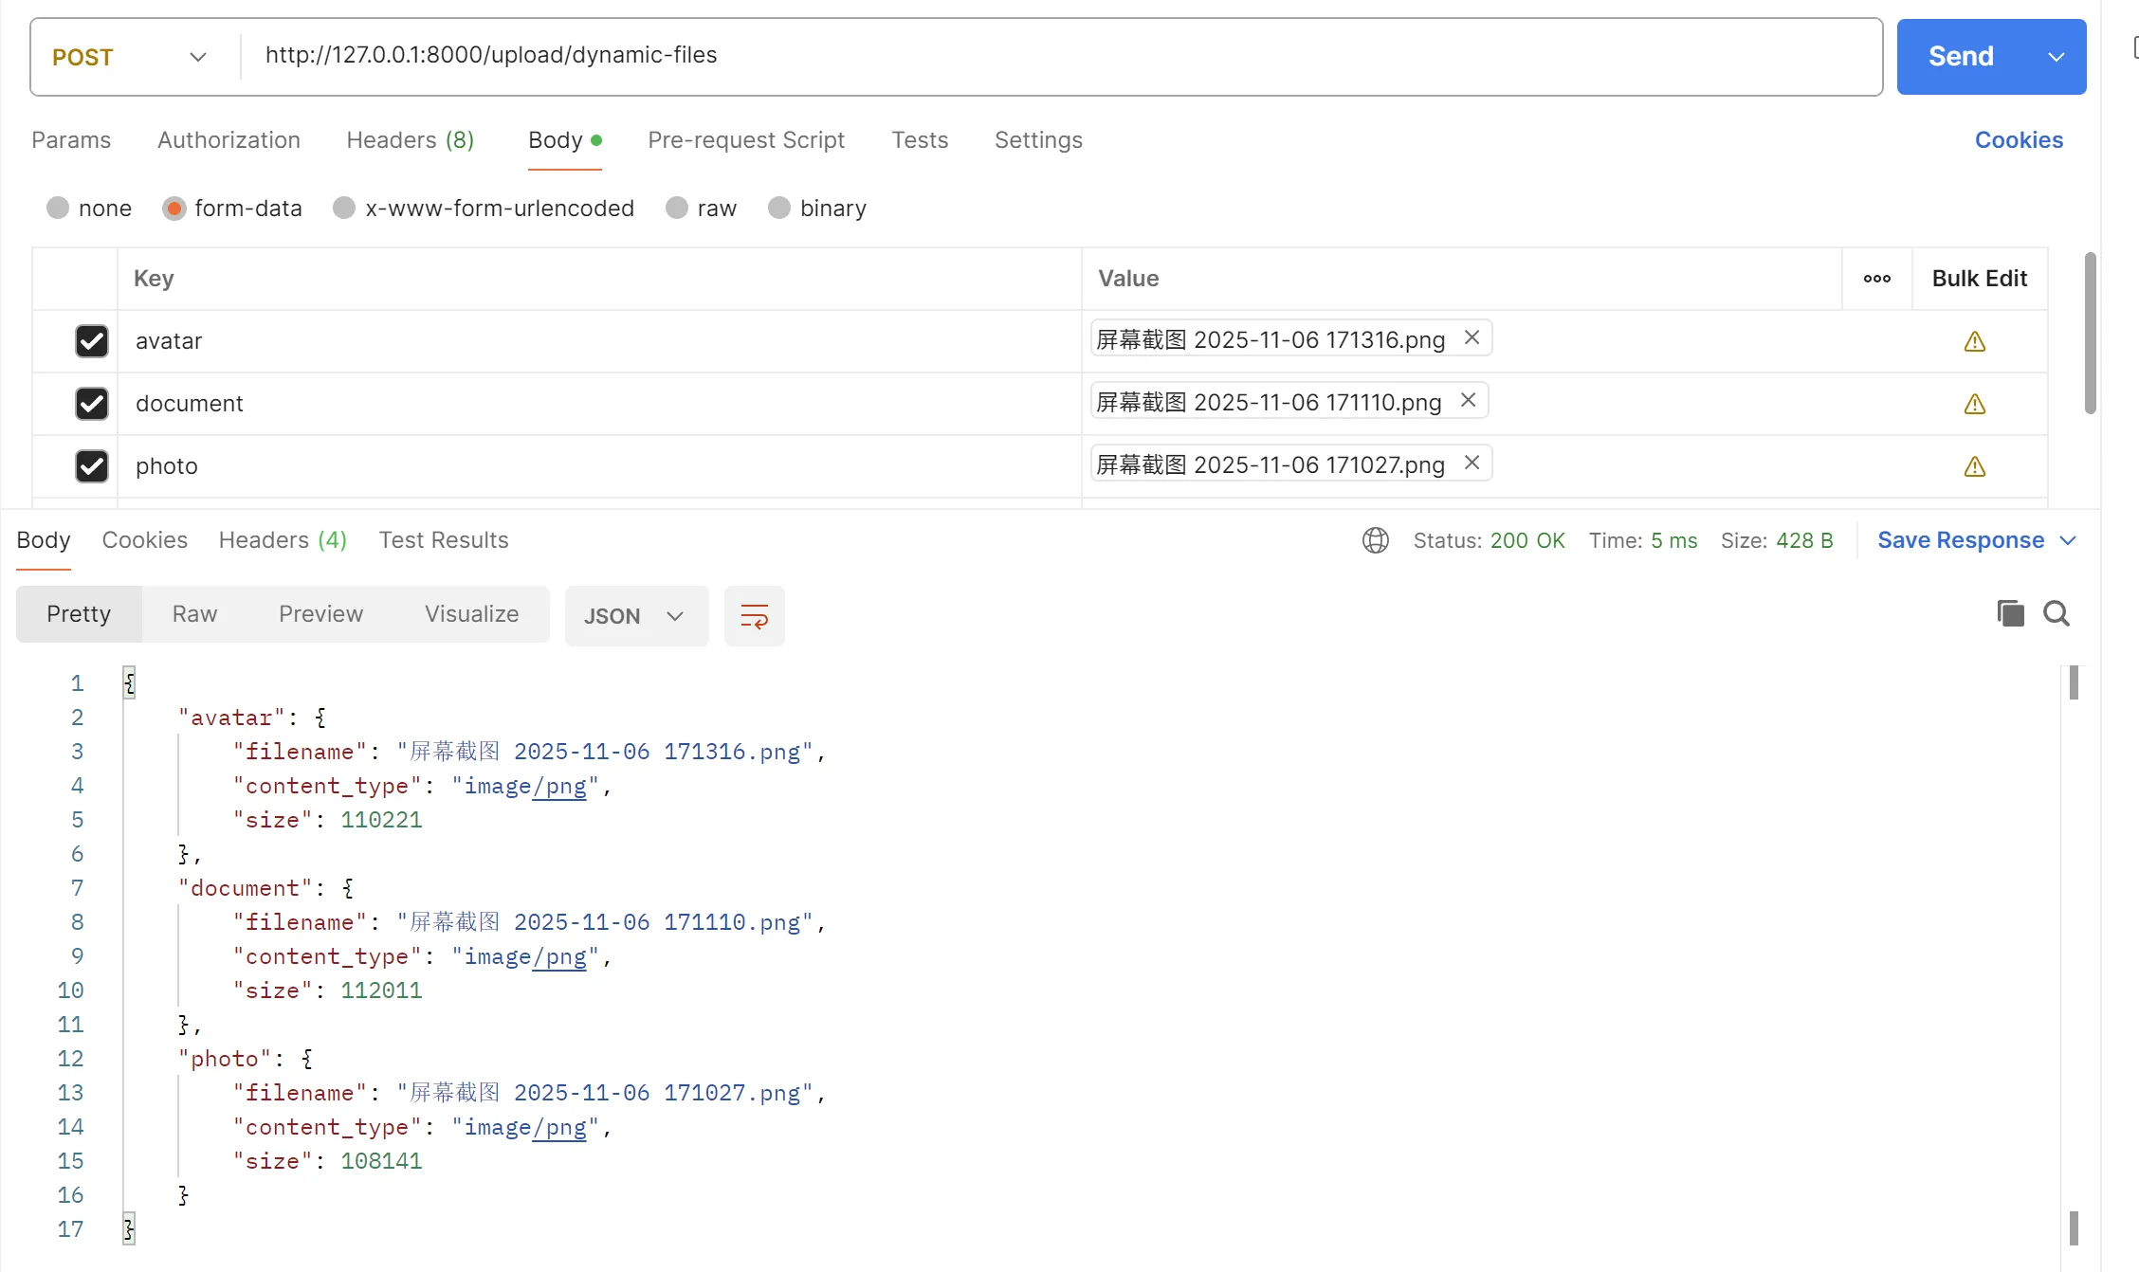
Task: Select the form-data radio option
Action: tap(174, 208)
